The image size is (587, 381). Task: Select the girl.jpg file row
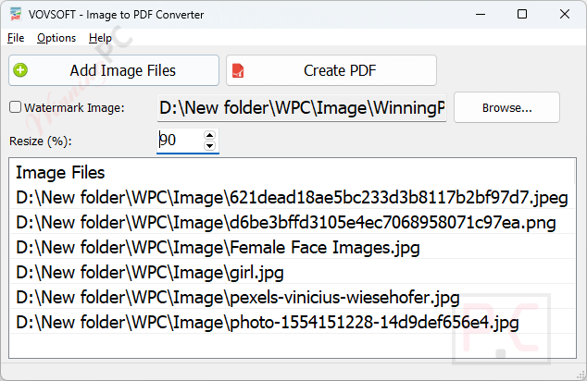[292, 272]
